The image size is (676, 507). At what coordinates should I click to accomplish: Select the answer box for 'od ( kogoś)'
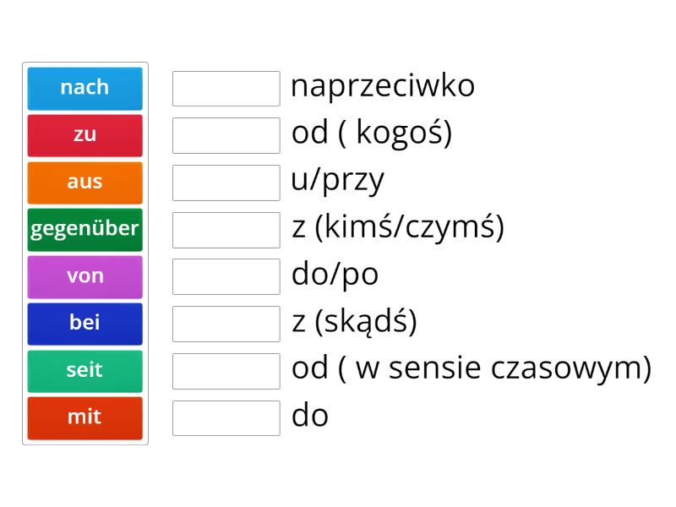pos(226,135)
